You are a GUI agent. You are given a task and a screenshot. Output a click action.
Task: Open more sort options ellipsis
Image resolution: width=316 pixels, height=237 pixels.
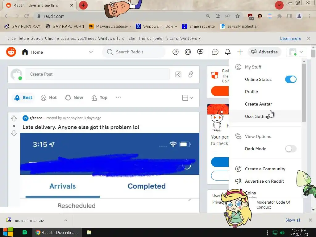tap(118, 97)
